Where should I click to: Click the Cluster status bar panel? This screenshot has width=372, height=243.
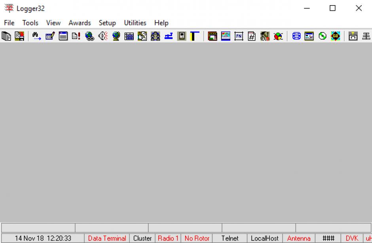click(x=142, y=238)
